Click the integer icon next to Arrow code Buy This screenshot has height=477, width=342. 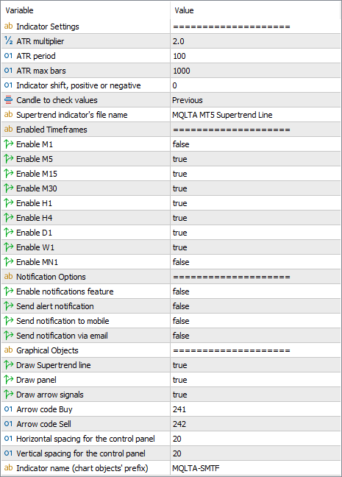[x=9, y=409]
